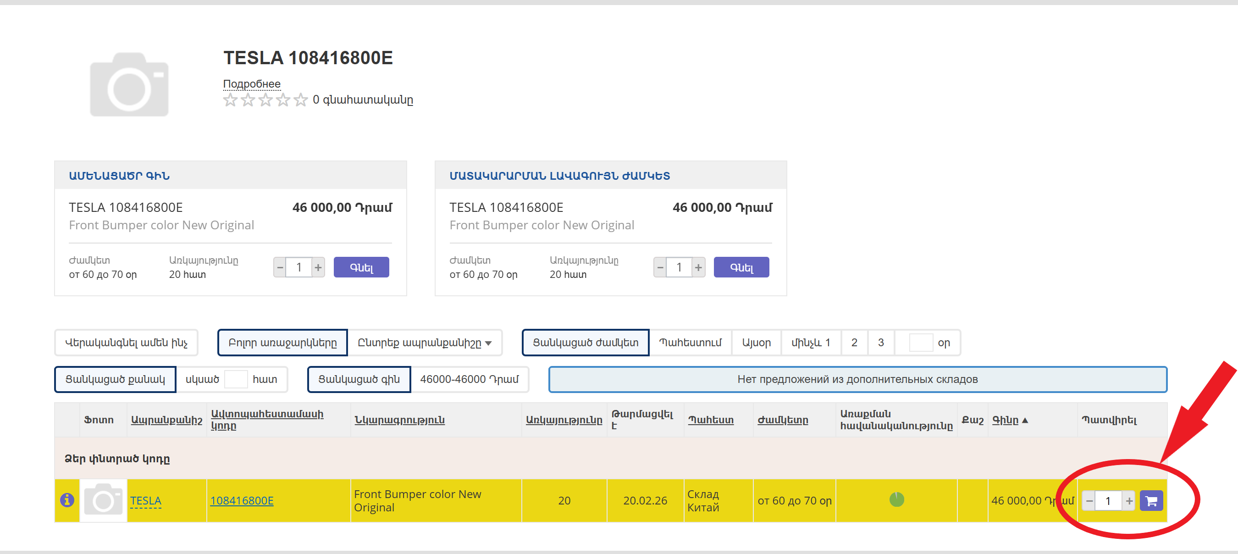Image resolution: width=1238 pixels, height=554 pixels.
Task: Click the custom days input field
Action: pyautogui.click(x=921, y=343)
